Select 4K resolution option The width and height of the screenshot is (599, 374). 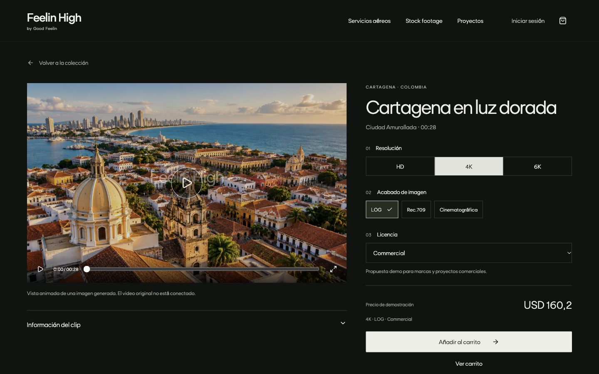(469, 166)
